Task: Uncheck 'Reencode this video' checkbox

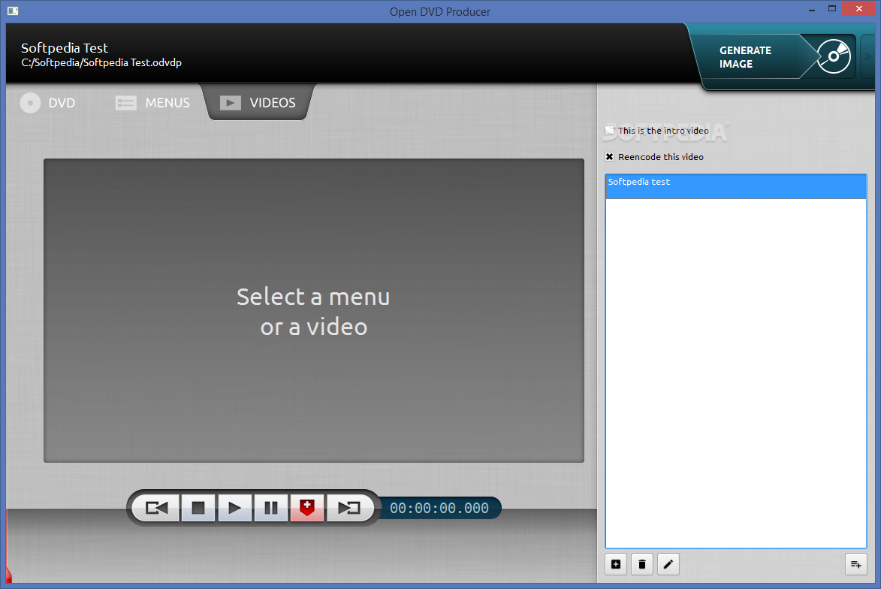Action: (x=610, y=157)
